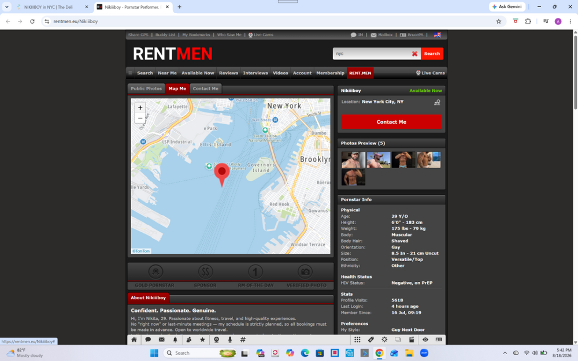Click the webcam icon in the bottom toolbar
578x361 pixels.
(216, 340)
